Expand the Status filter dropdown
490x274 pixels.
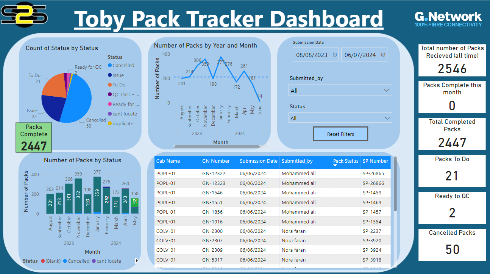tap(387, 118)
